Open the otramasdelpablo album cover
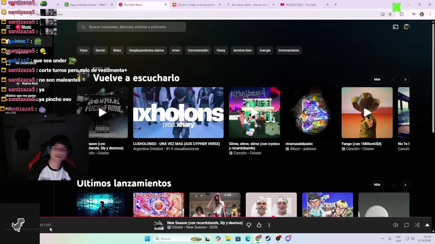This screenshot has height=244, width=435. click(311, 113)
